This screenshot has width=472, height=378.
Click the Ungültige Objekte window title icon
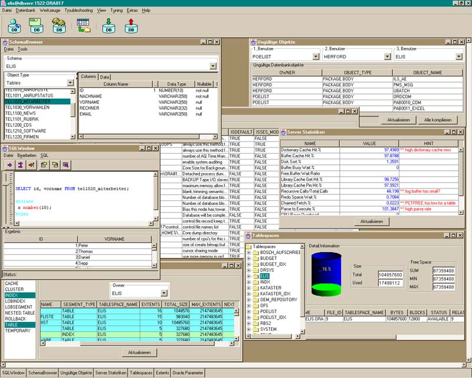click(x=254, y=42)
